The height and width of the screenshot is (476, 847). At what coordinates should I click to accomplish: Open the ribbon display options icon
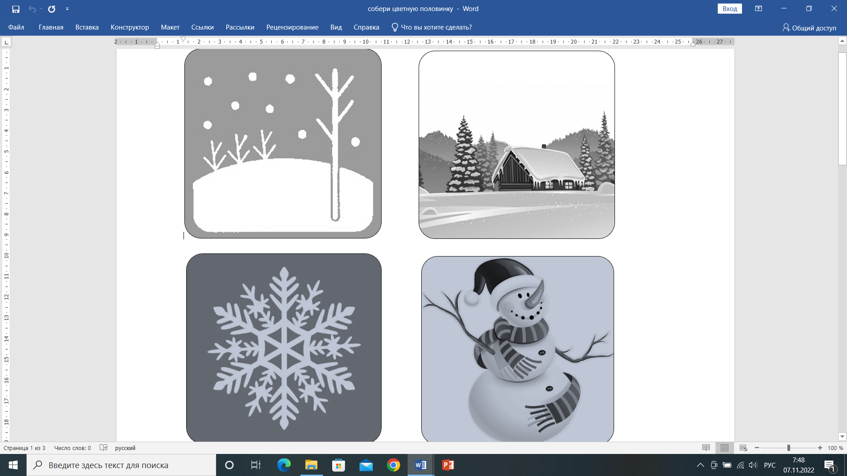pos(758,9)
